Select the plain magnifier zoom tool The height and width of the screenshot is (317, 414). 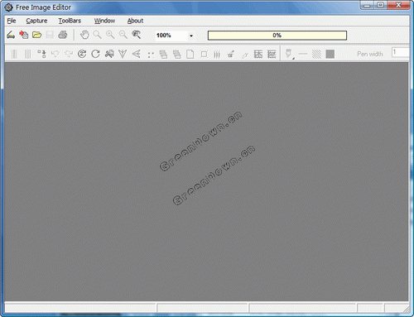tap(97, 35)
